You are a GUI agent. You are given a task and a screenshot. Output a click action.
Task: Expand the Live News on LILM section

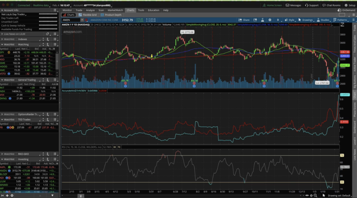(3, 34)
